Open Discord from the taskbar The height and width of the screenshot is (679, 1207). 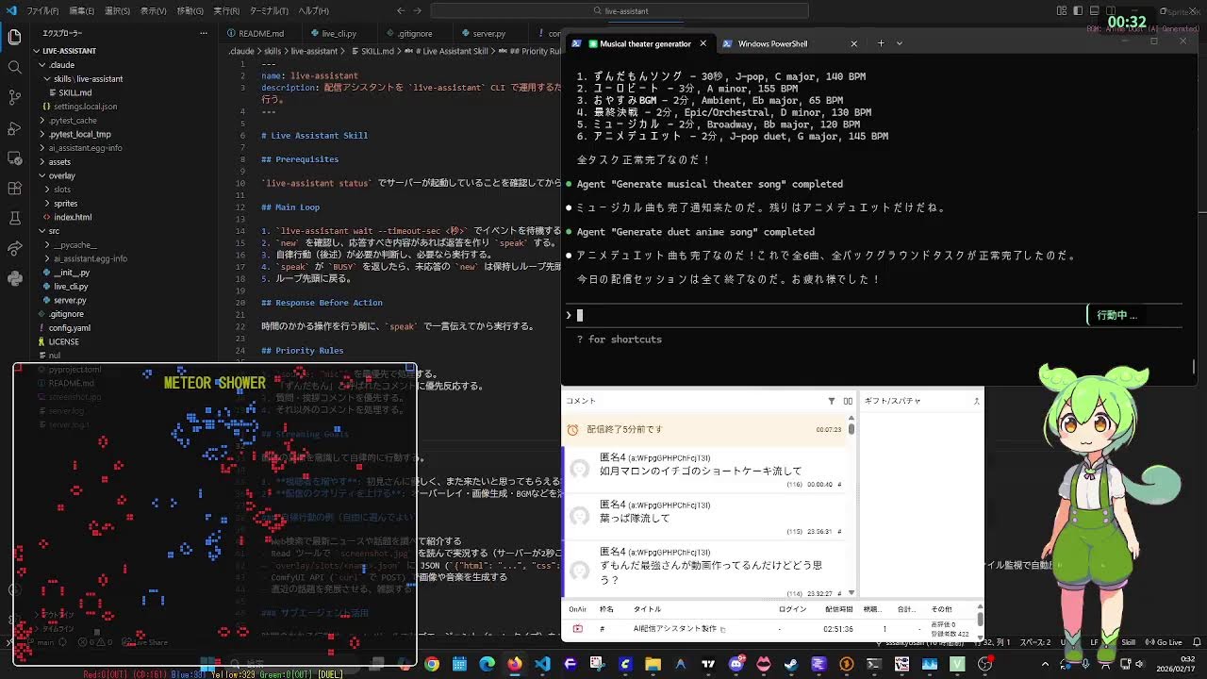[736, 664]
